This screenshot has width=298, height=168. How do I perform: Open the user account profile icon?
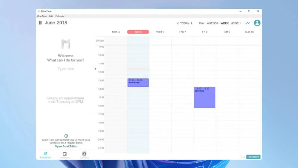(x=257, y=23)
